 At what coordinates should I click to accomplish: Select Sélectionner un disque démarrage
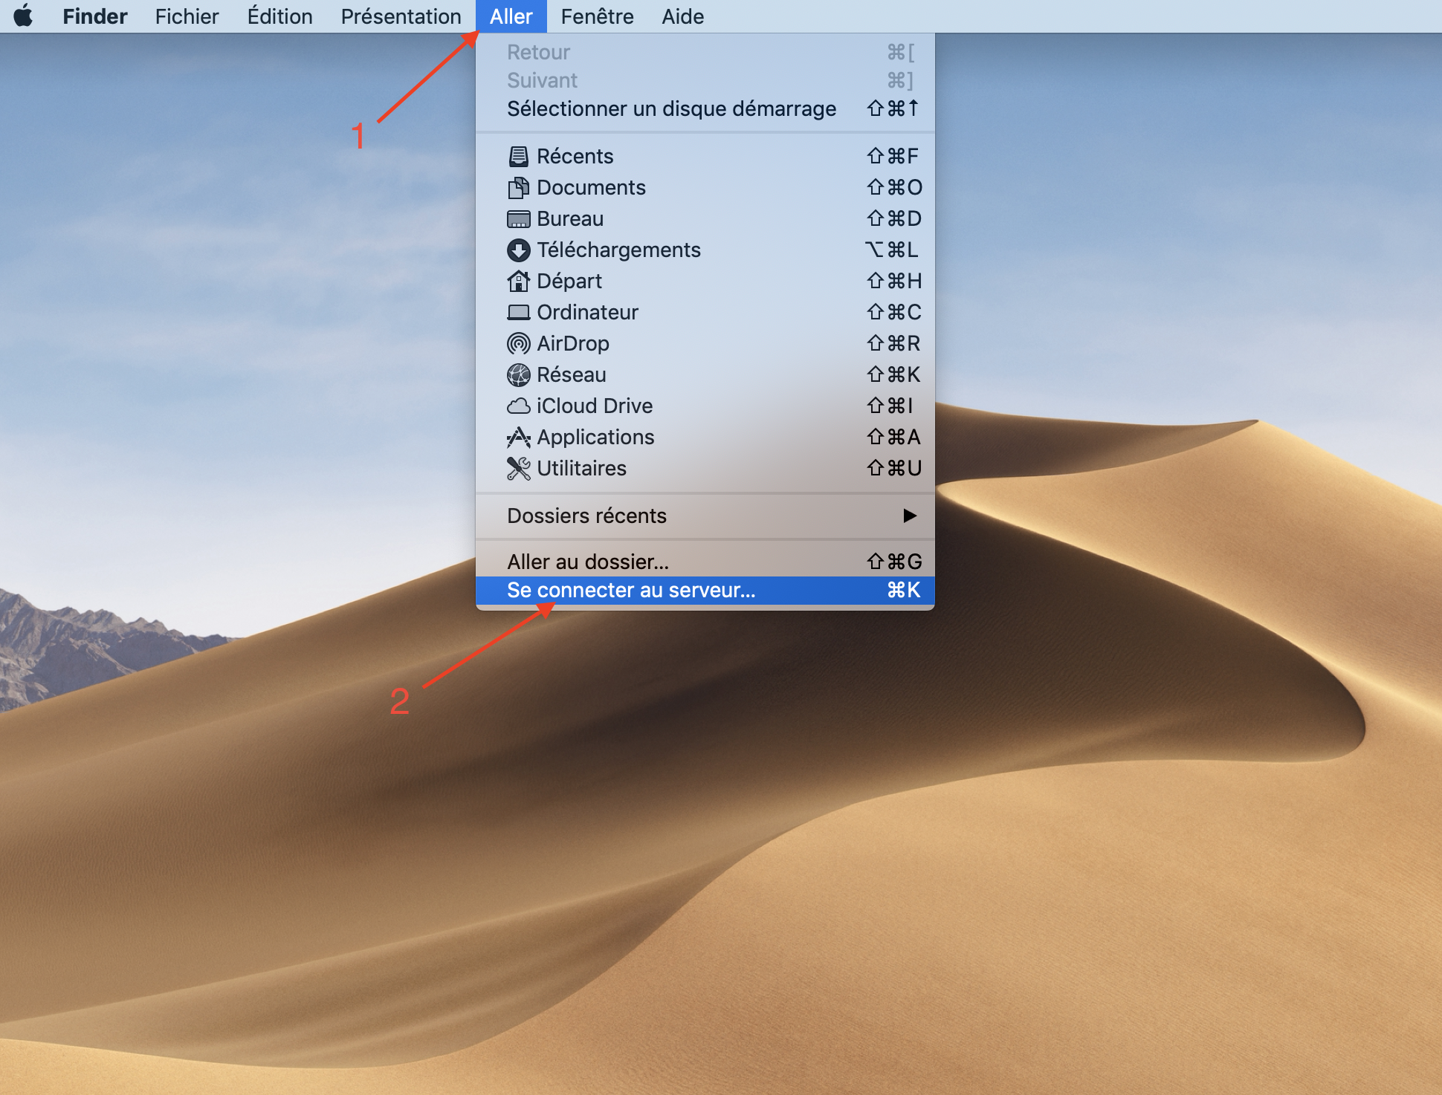pos(705,108)
